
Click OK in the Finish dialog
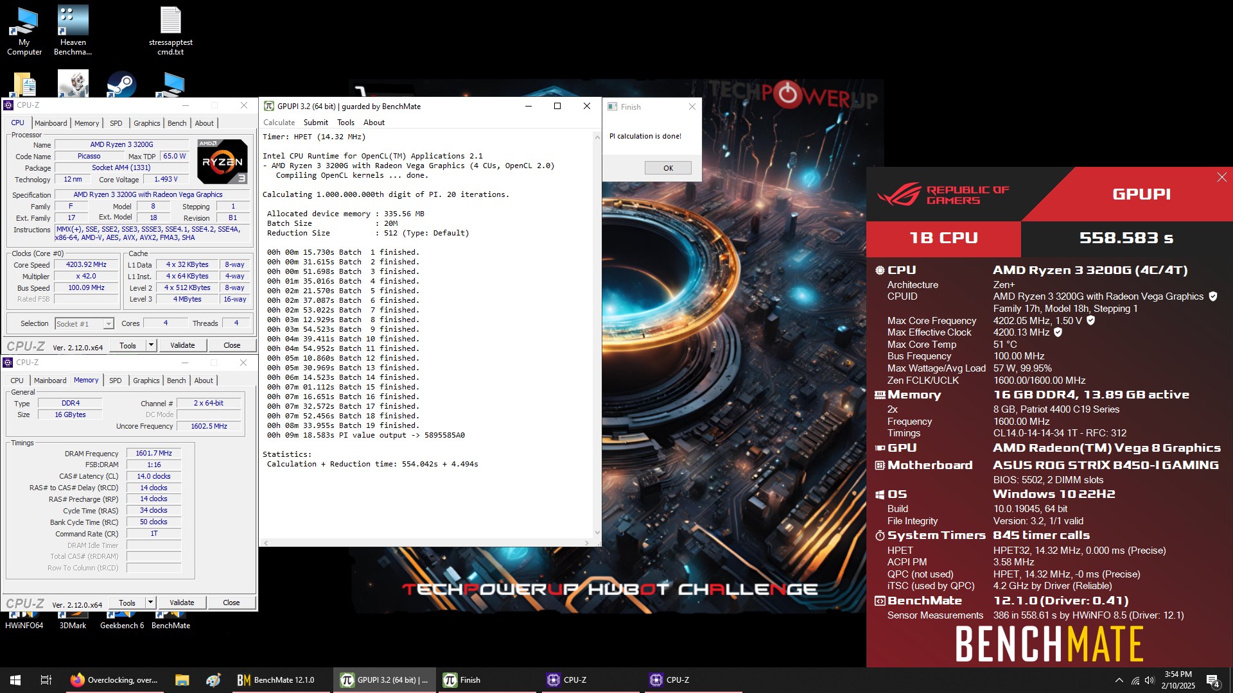click(668, 168)
